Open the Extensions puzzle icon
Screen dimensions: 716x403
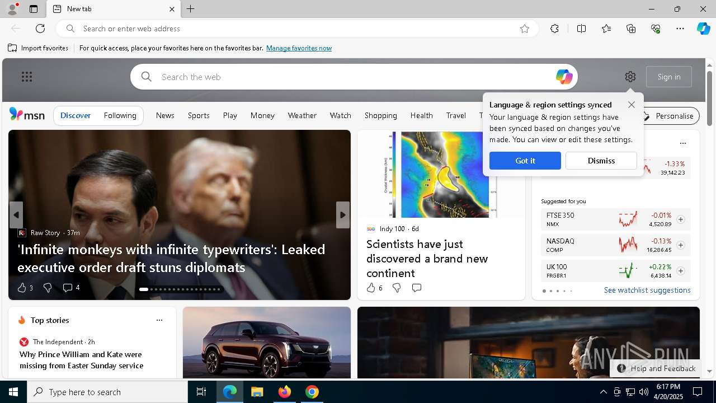tap(554, 29)
